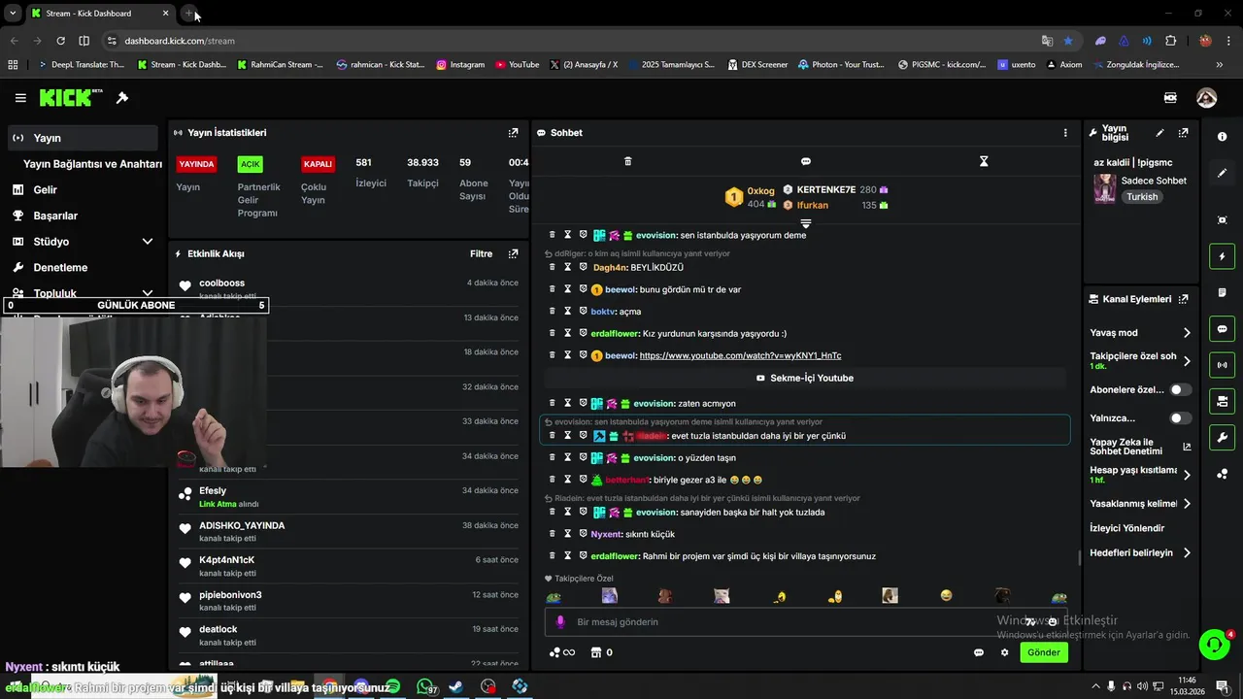
Task: Click the dashboard card icon next to the top-right avatar
Action: pyautogui.click(x=1170, y=98)
